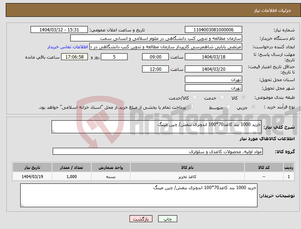Click the کد کالا column header
The height and width of the screenshot is (229, 301).
click(264, 167)
